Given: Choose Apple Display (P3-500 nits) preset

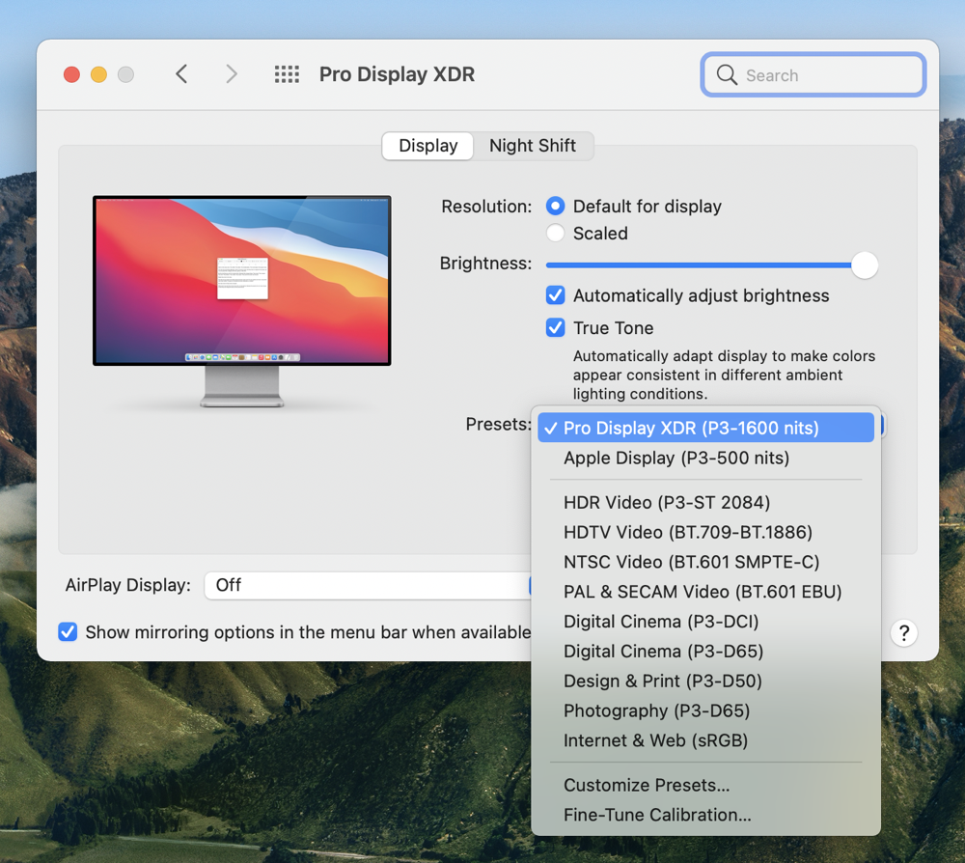Looking at the screenshot, I should pyautogui.click(x=676, y=458).
